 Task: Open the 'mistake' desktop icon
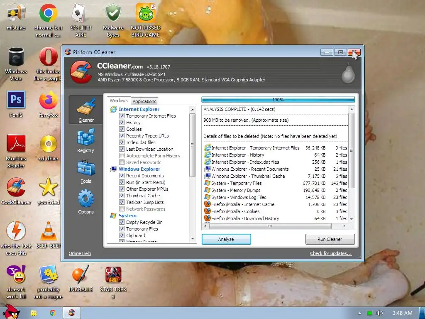point(16,17)
